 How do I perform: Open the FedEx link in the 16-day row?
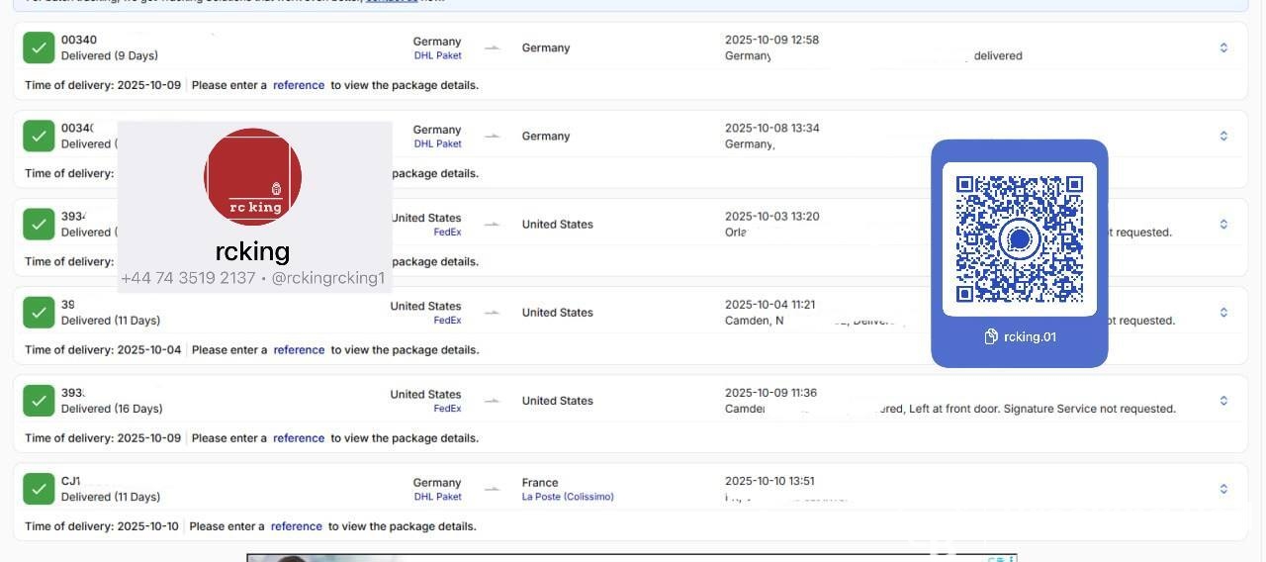447,409
